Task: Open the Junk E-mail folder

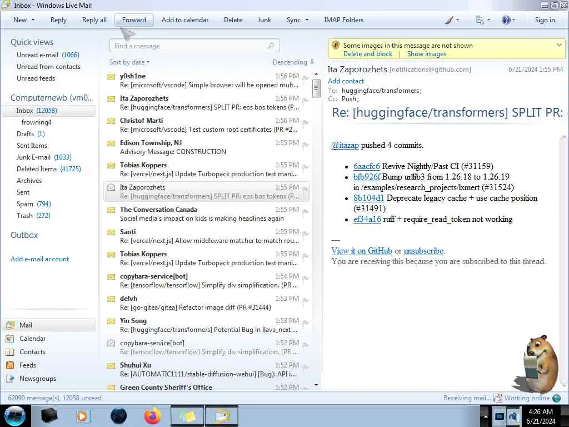Action: point(44,157)
